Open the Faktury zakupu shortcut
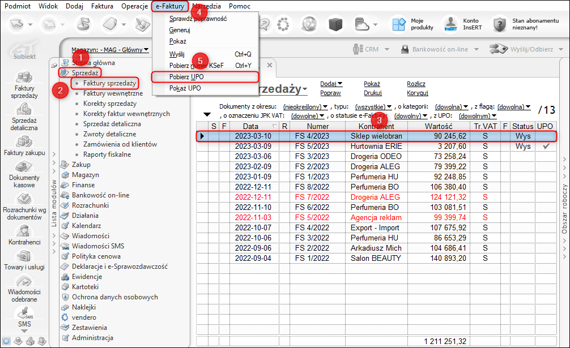 pyautogui.click(x=24, y=145)
